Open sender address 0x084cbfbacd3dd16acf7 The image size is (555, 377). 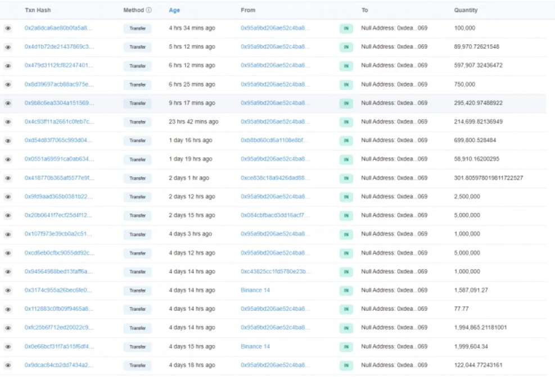pos(274,215)
